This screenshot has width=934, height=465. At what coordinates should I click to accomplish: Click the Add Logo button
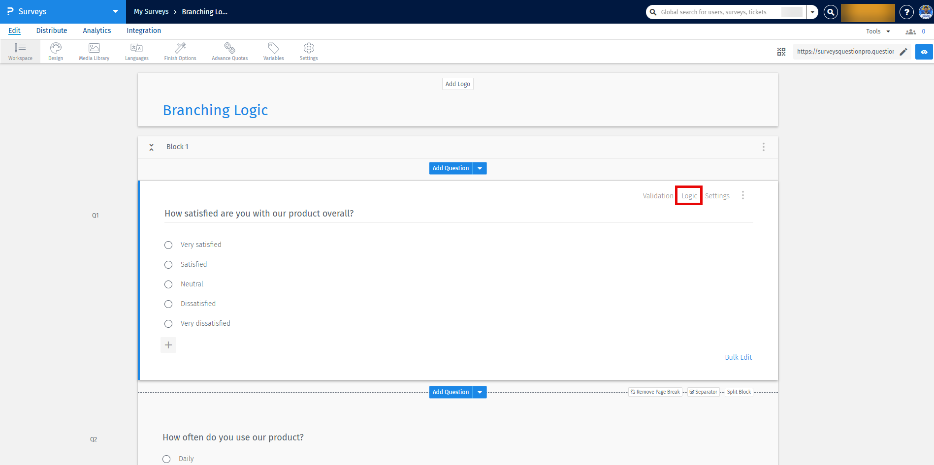(x=457, y=84)
